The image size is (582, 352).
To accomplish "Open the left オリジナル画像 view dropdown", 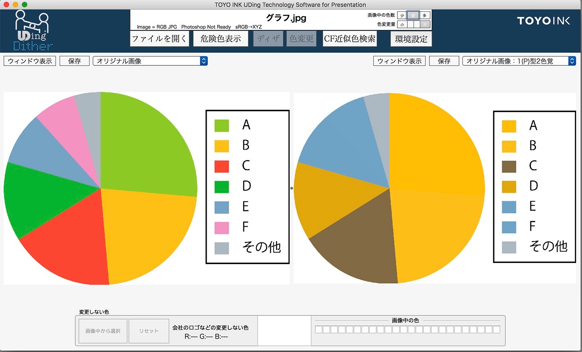I will tap(150, 61).
